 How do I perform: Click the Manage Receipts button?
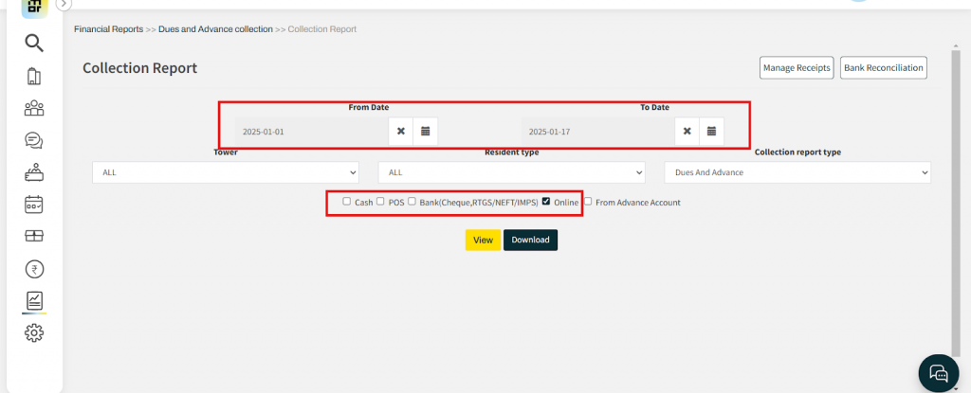pyautogui.click(x=797, y=68)
